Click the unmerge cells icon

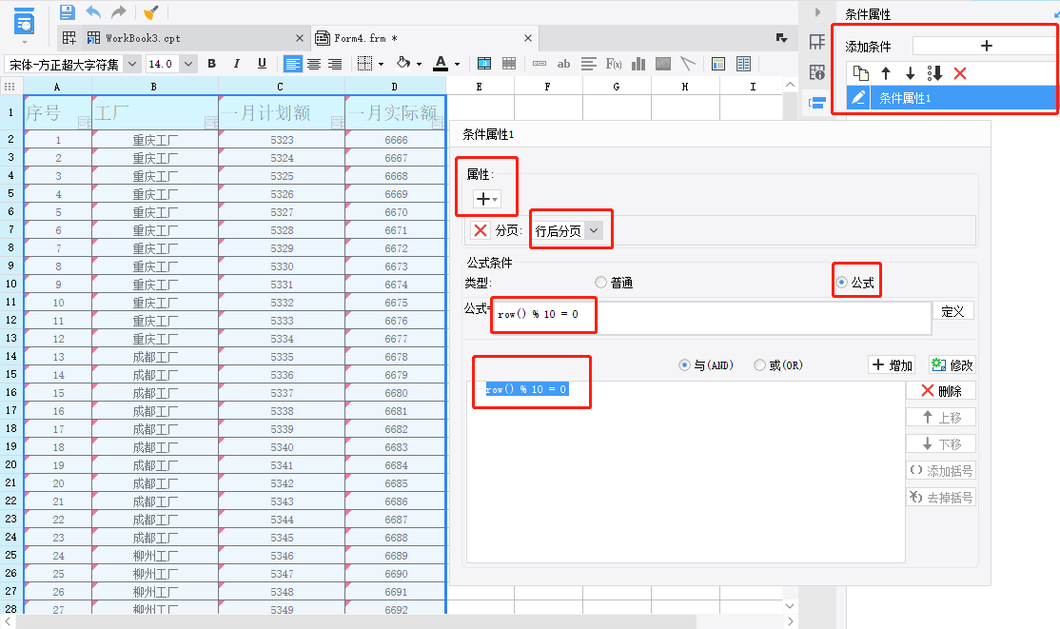coord(509,64)
